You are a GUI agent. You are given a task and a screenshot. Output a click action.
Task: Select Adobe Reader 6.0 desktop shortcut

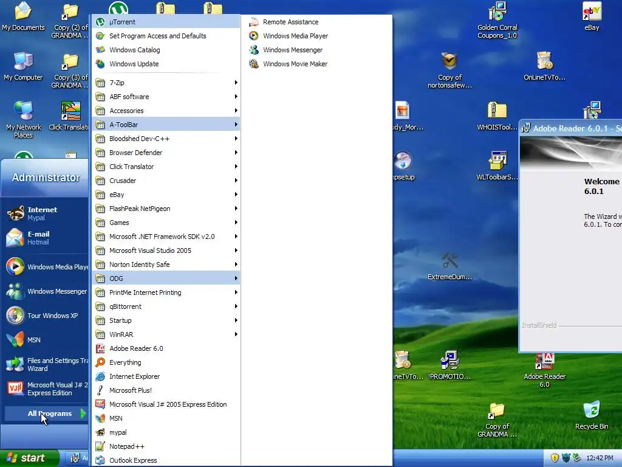(544, 370)
